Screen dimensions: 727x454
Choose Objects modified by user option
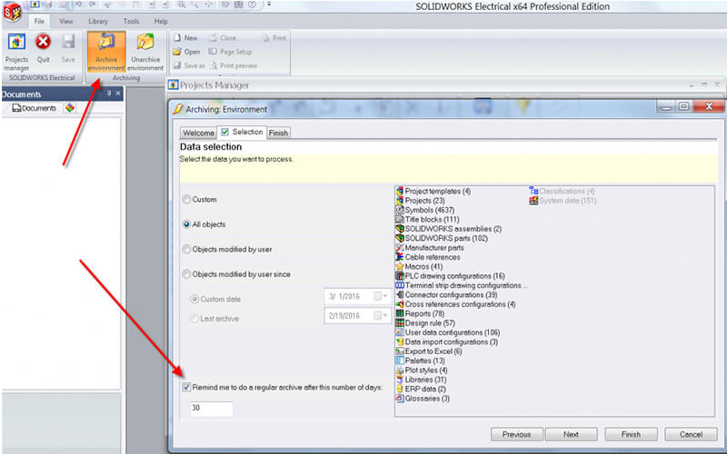click(187, 249)
